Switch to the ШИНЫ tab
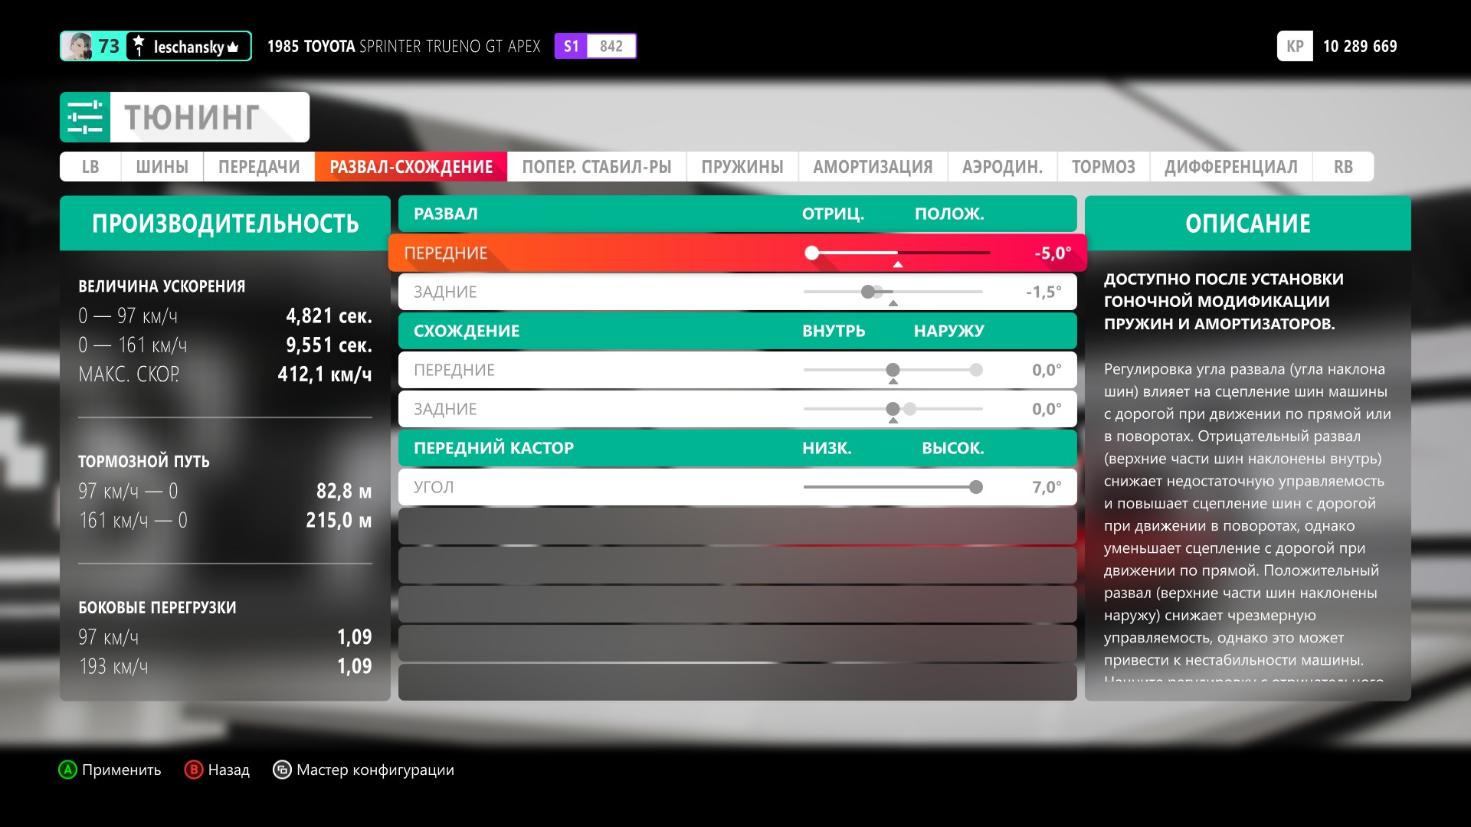The width and height of the screenshot is (1471, 827). (x=162, y=167)
